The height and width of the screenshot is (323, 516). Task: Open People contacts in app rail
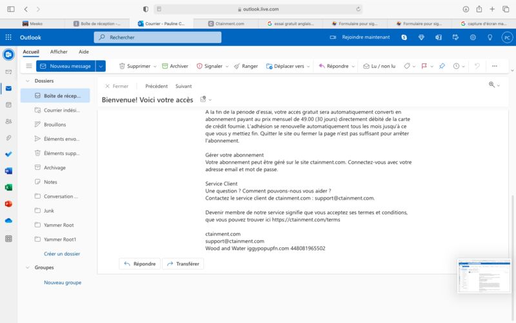tap(8, 121)
